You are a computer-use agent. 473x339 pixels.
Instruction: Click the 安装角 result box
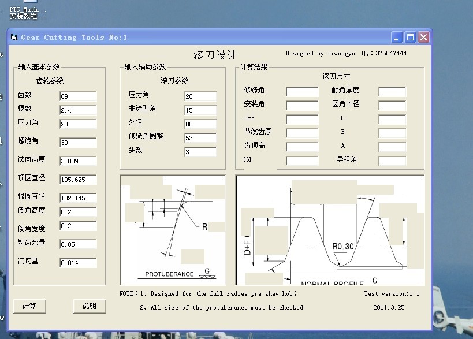[302, 106]
